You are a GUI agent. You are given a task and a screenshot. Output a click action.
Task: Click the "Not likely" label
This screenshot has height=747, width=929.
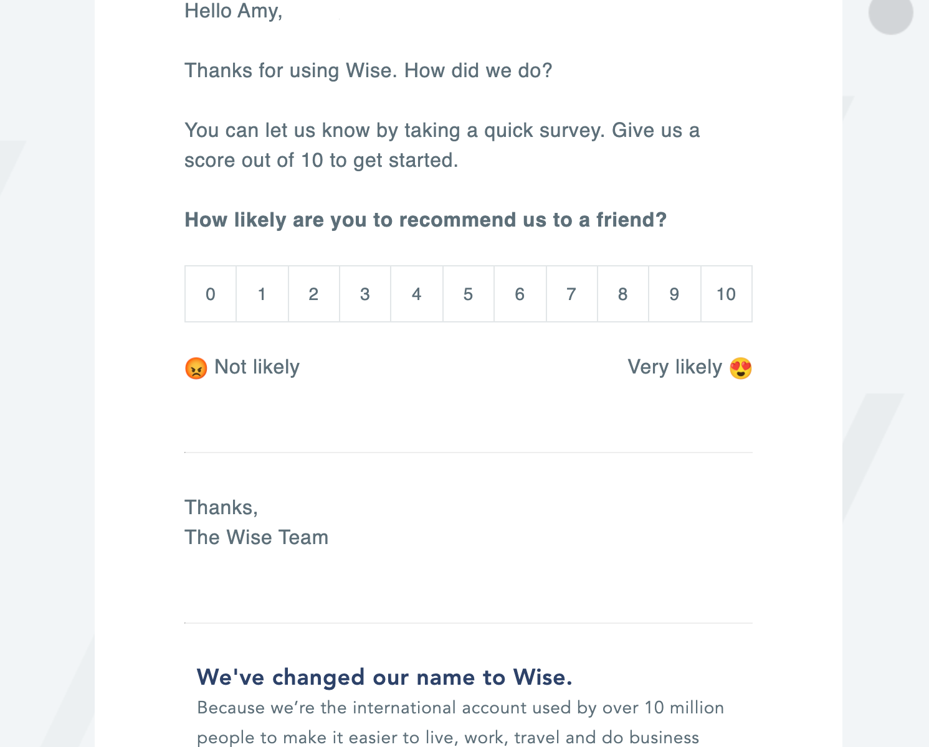pyautogui.click(x=257, y=367)
